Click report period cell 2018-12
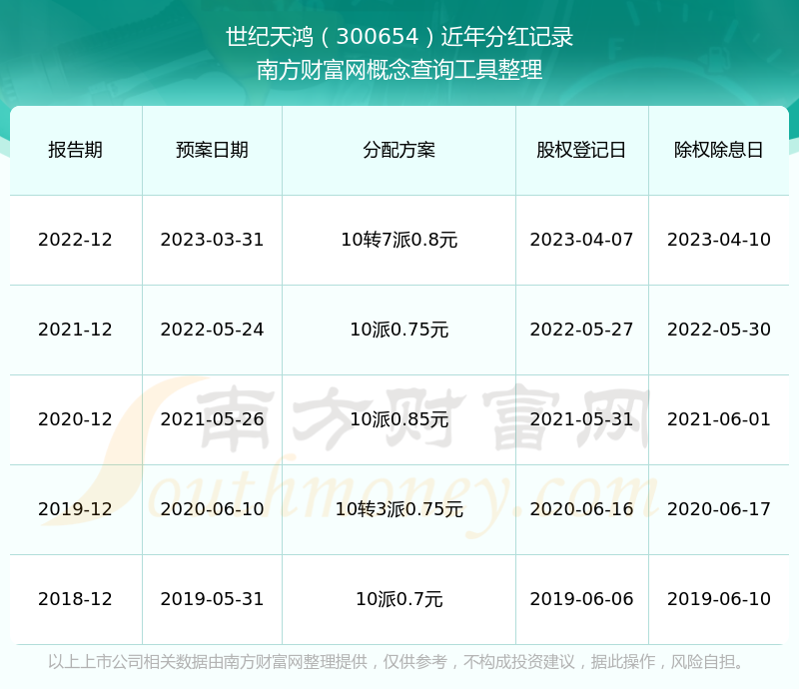The width and height of the screenshot is (799, 689). pos(76,599)
